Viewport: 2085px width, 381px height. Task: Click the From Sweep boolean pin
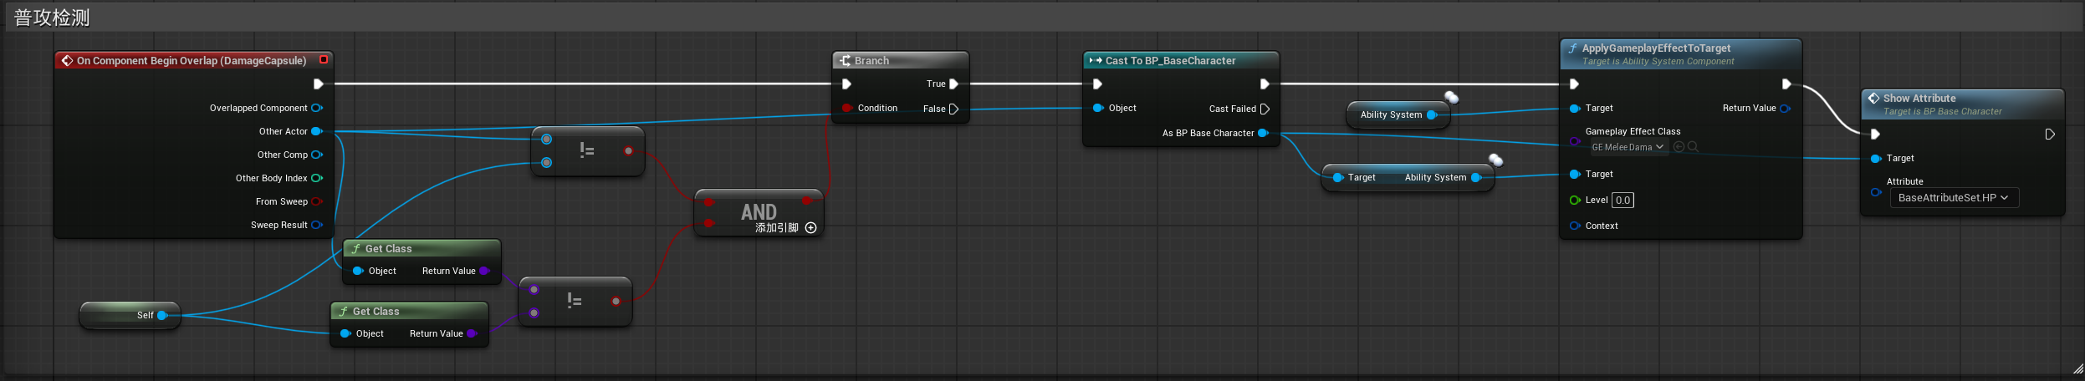317,201
